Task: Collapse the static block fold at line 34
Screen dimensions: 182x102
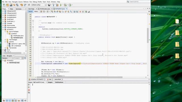Action: (x=33, y=27)
